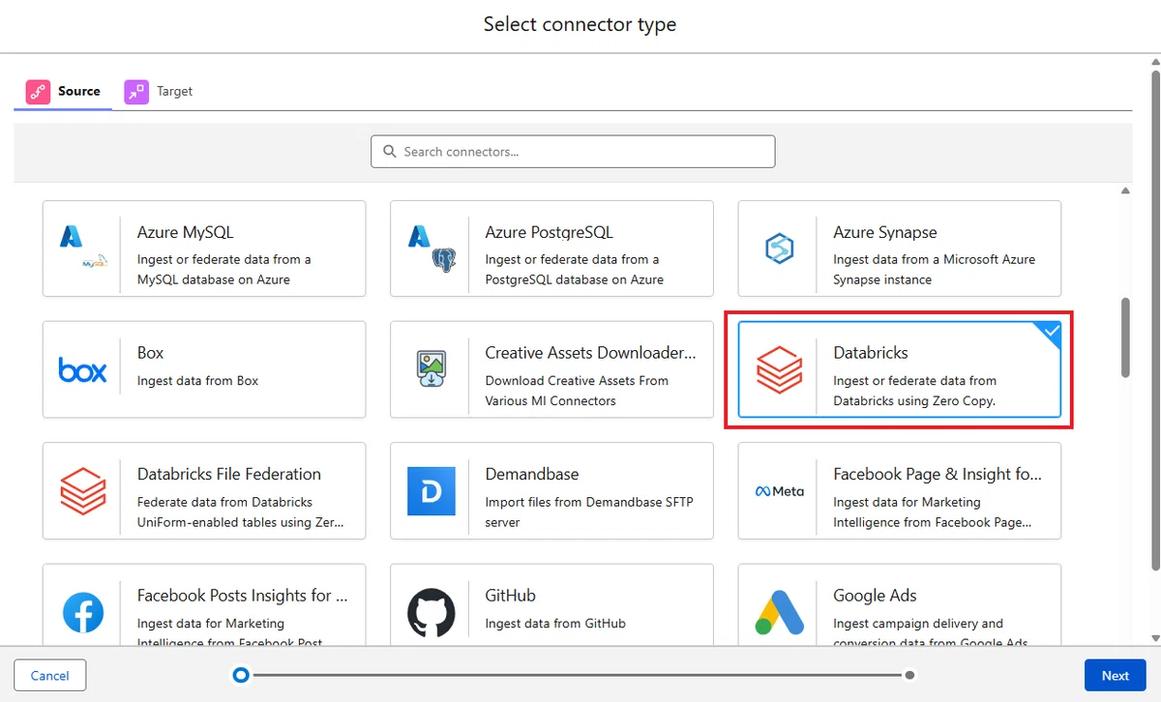Click the Next button
Screen dimensions: 1161x702
[x=1115, y=676]
